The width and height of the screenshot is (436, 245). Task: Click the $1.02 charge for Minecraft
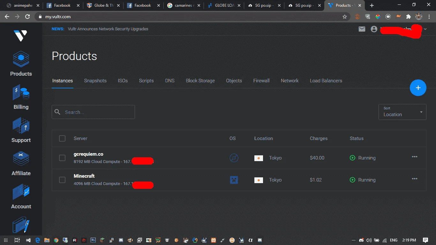click(x=316, y=180)
